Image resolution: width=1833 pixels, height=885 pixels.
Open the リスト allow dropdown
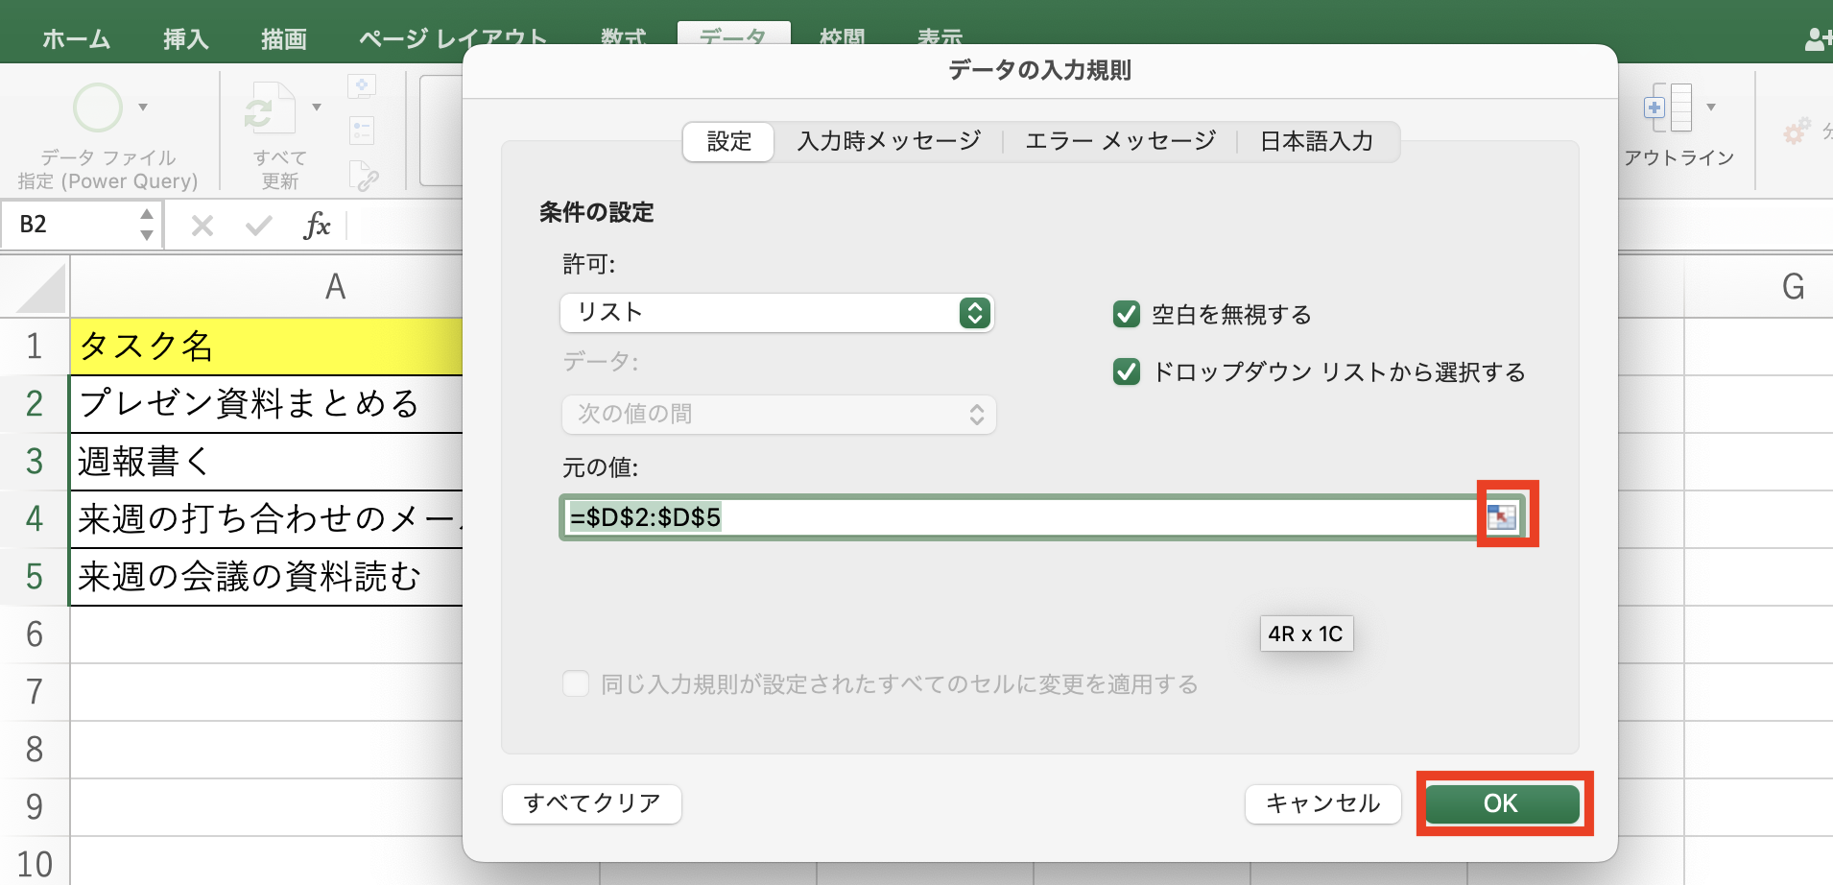point(973,312)
